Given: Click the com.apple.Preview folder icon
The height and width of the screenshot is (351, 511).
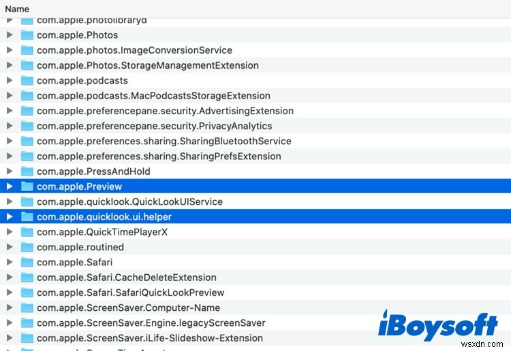Looking at the screenshot, I should pyautogui.click(x=27, y=186).
